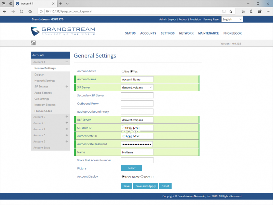This screenshot has height=205, width=273.
Task: Click the Secondary SIP Server field
Action: click(137, 95)
